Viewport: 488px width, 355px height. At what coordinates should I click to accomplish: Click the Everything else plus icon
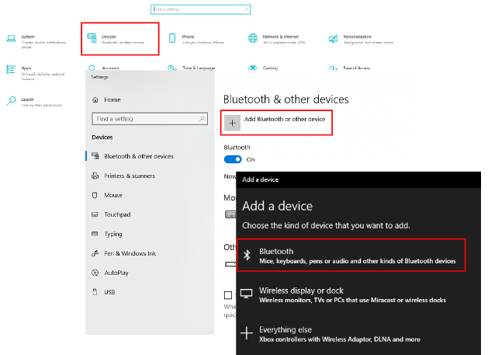click(247, 333)
